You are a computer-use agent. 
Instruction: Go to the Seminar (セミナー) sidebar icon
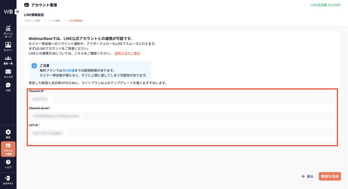pyautogui.click(x=8, y=45)
